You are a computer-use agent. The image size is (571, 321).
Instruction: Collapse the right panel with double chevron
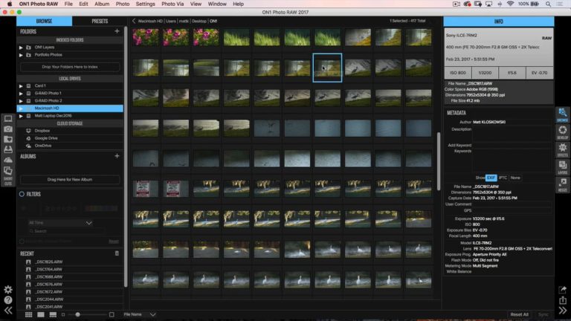point(563,311)
